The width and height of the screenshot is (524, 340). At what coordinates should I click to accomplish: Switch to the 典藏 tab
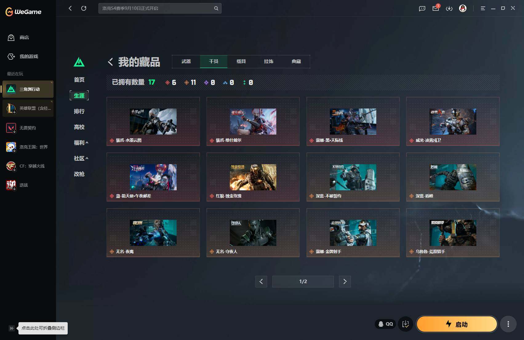[x=296, y=61]
